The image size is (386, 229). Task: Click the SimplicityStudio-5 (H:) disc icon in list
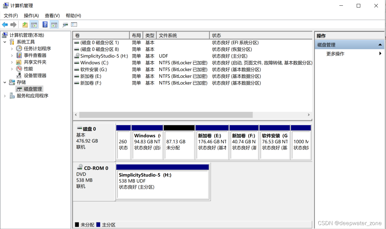(x=77, y=56)
